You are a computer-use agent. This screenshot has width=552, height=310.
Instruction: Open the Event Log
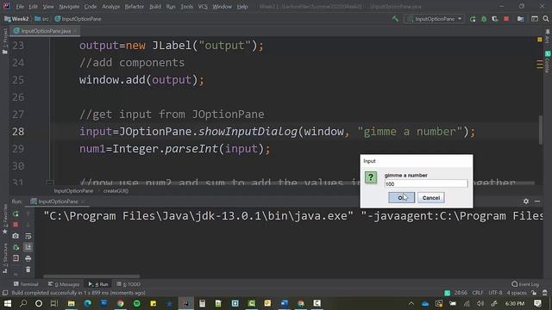click(x=525, y=284)
